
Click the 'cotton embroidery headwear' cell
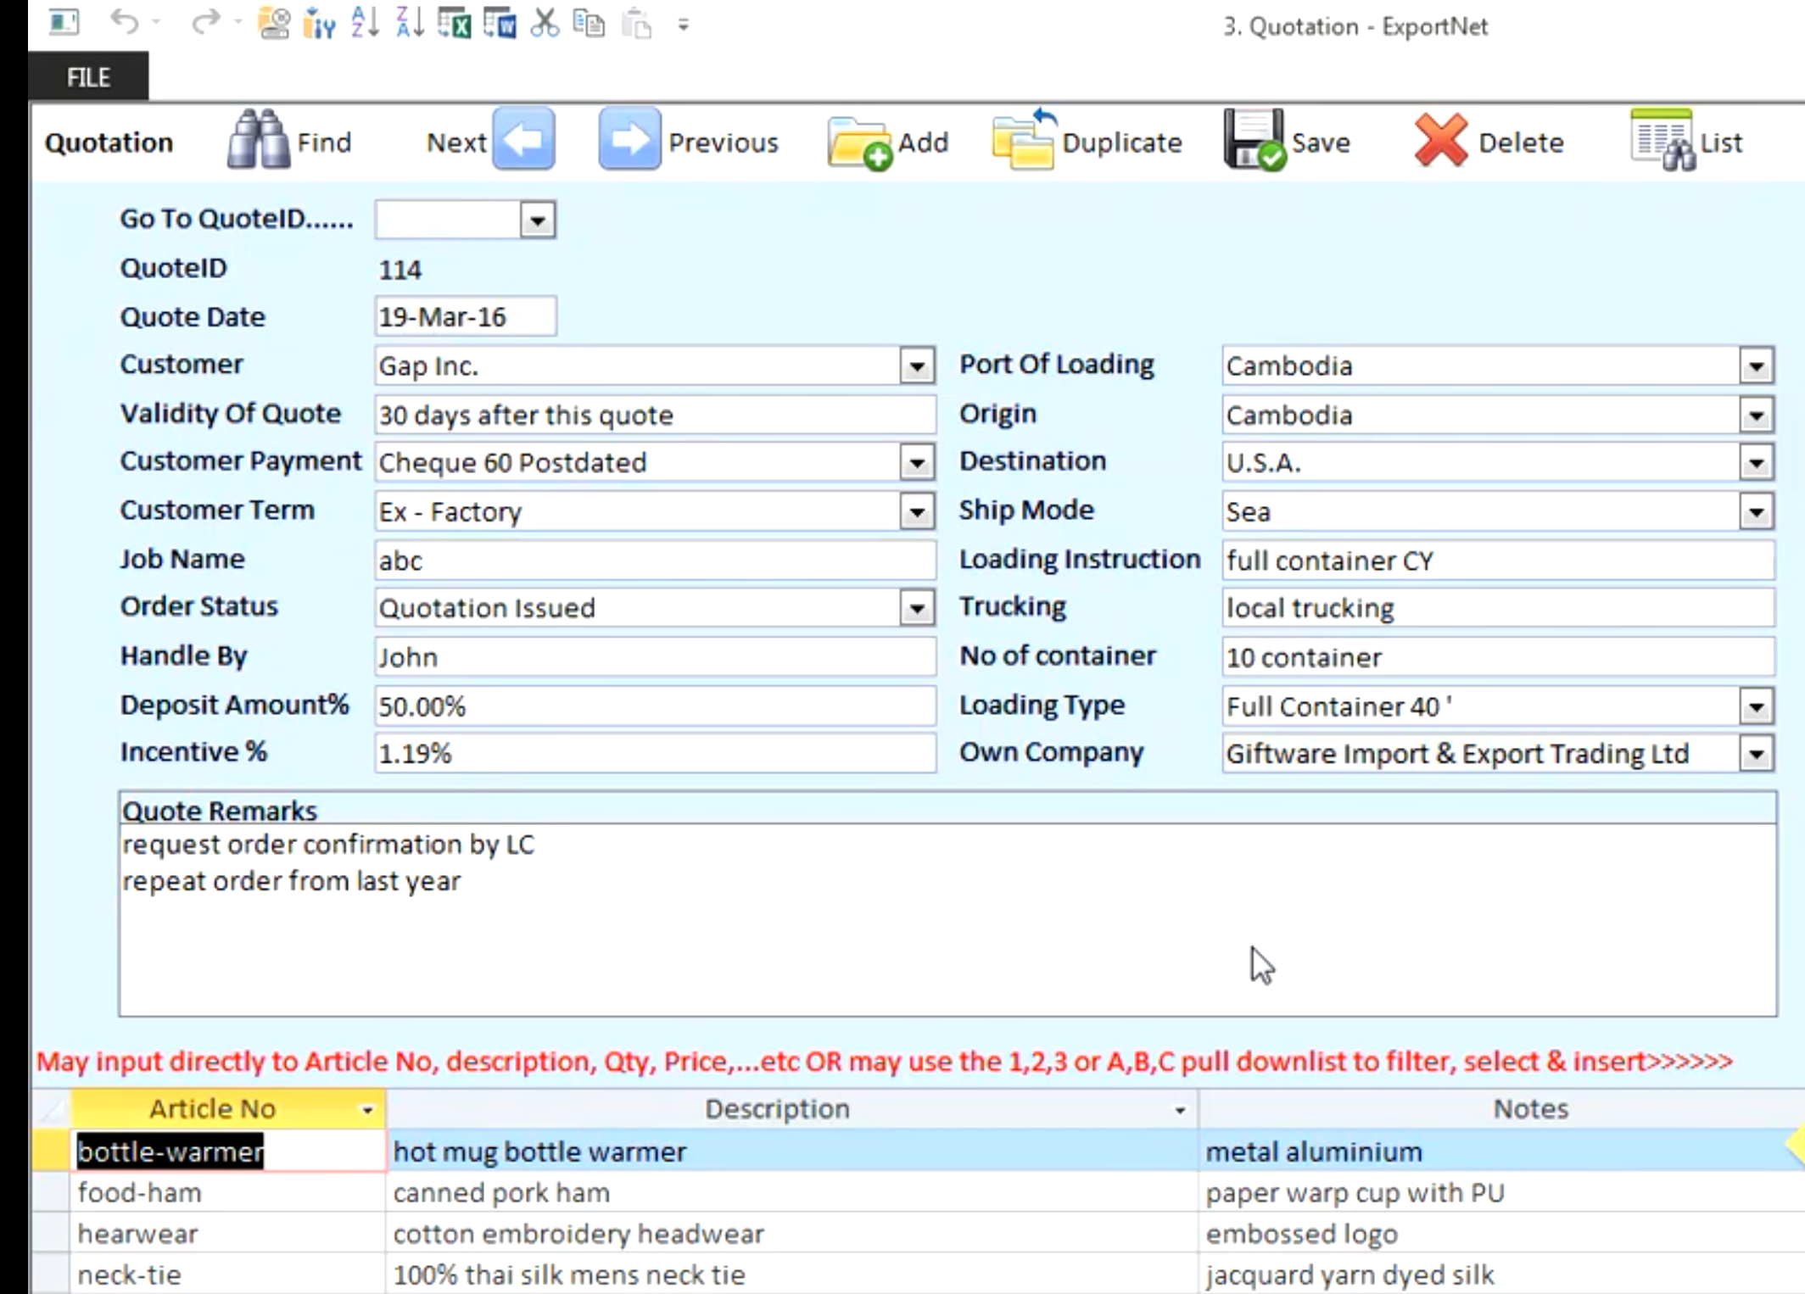pyautogui.click(x=792, y=1234)
